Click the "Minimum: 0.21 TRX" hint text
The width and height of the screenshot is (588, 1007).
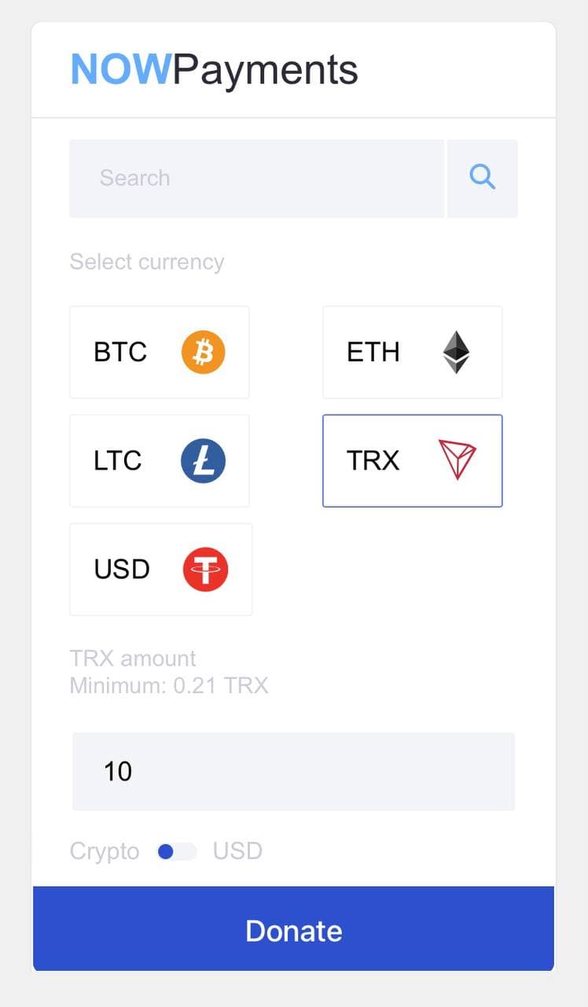(169, 686)
